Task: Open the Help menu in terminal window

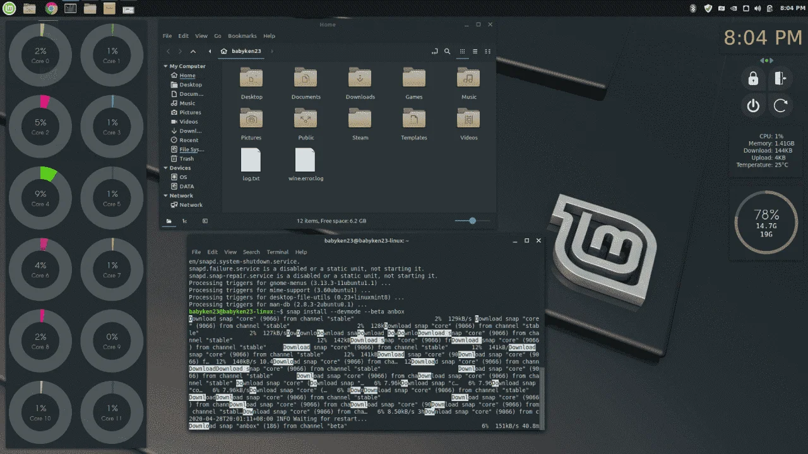Action: point(301,252)
